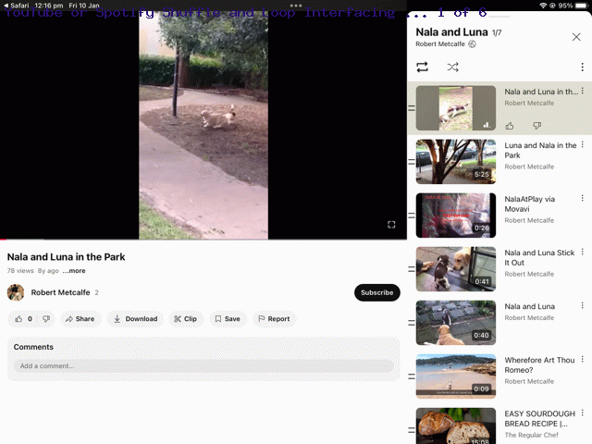Grab reorder handle of Wherefore Art Thou Romeo?
Viewport: 592px width, 444px height.
(x=412, y=376)
